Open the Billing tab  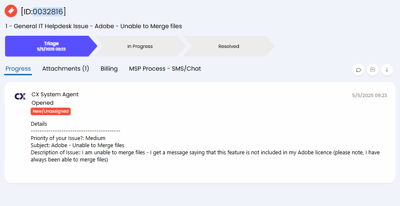pyautogui.click(x=109, y=69)
